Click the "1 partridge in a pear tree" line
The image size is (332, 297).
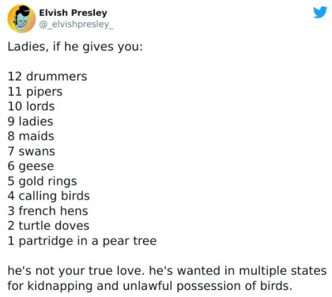(x=82, y=241)
